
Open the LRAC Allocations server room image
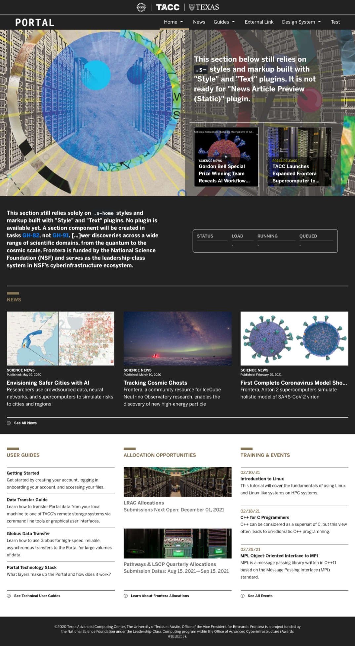point(177,482)
